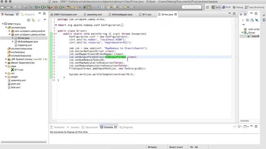Collapse com.uniqbank.udemy.mr2es package

coord(10,34)
